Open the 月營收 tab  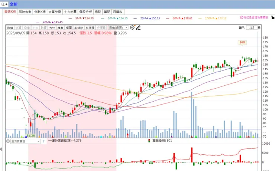tap(118, 12)
